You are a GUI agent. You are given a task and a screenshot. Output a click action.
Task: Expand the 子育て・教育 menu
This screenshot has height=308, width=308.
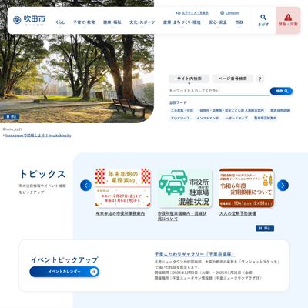pos(84,22)
